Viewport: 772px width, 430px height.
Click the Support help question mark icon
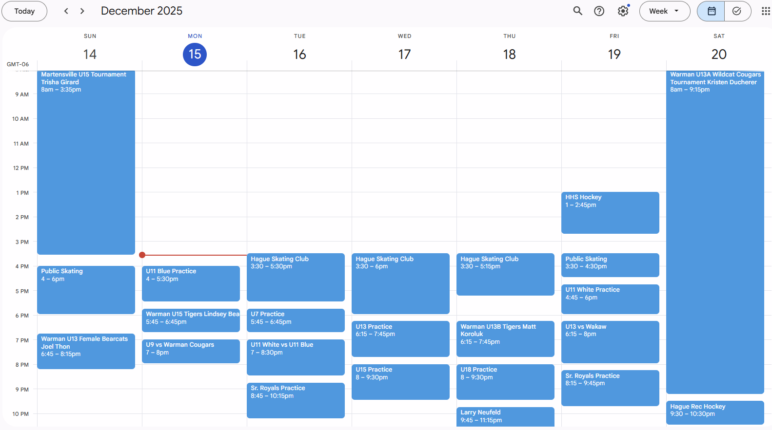599,11
